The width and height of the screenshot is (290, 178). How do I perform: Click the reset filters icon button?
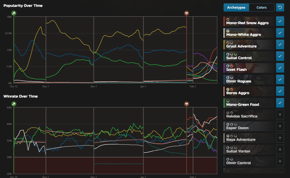tap(280, 7)
